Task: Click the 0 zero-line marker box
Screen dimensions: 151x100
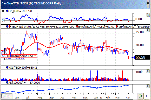Action: pyautogui.click(x=3, y=20)
